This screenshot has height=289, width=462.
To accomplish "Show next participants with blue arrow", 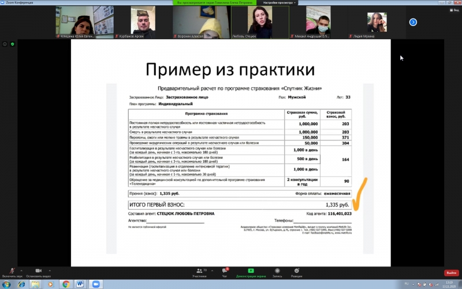I will [413, 22].
